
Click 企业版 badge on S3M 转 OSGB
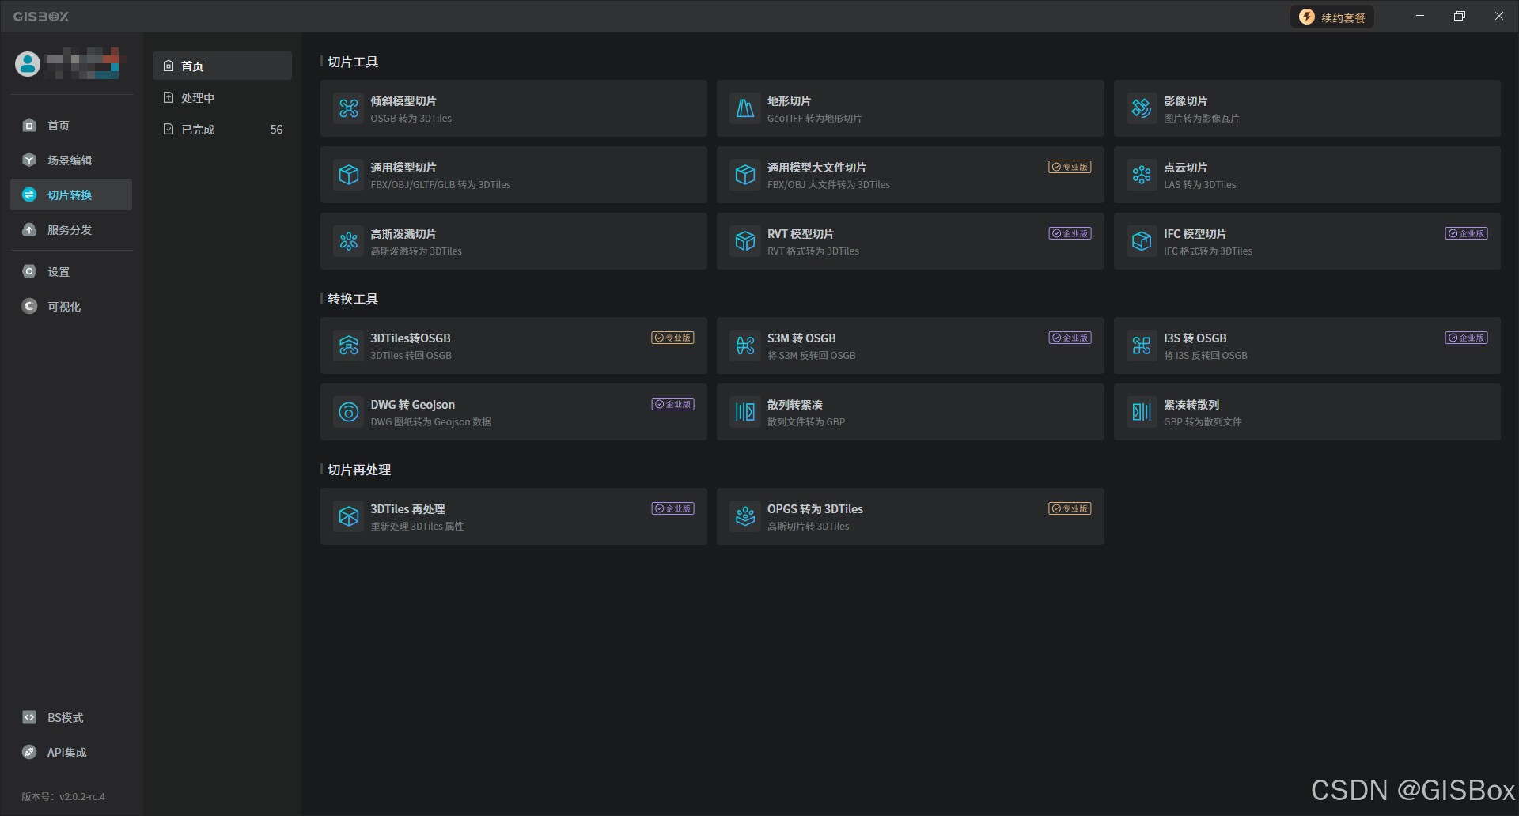click(1070, 338)
